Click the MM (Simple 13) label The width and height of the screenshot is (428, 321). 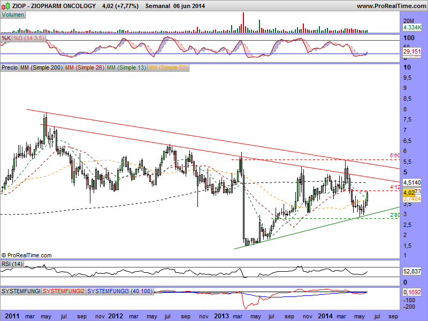[126, 68]
